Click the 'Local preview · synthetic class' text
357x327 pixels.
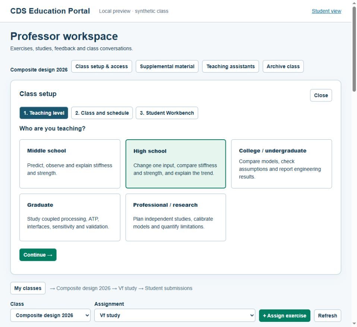(x=134, y=11)
